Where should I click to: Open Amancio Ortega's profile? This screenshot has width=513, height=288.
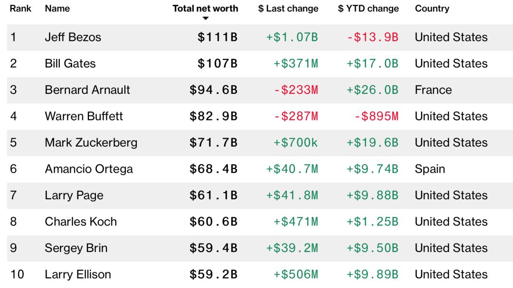89,169
